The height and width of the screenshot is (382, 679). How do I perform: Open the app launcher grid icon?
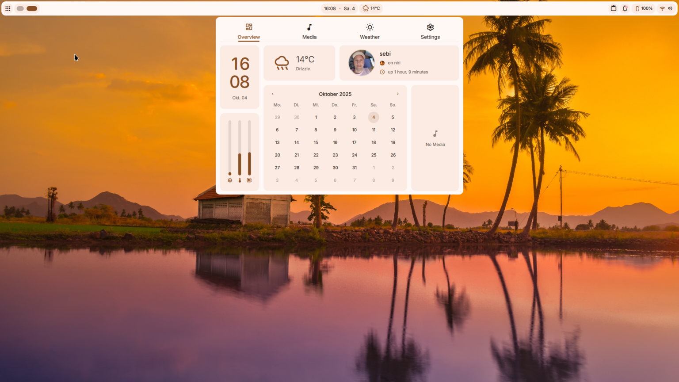(8, 8)
